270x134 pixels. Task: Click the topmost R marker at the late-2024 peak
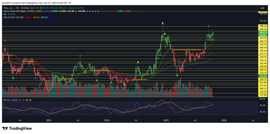click(163, 24)
